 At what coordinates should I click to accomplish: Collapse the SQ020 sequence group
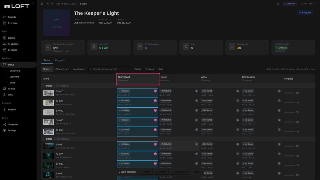[44, 139]
